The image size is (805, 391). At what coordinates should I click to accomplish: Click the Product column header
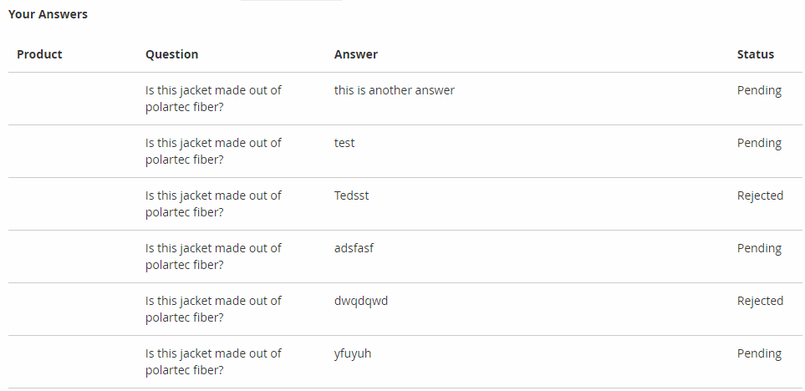point(39,54)
